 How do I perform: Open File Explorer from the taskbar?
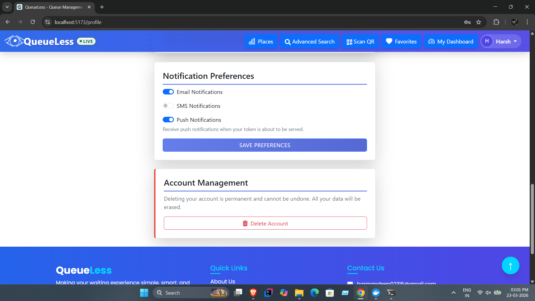(x=299, y=293)
